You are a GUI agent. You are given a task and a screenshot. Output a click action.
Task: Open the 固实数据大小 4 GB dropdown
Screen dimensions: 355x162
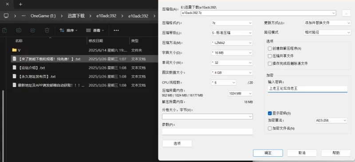(232, 72)
